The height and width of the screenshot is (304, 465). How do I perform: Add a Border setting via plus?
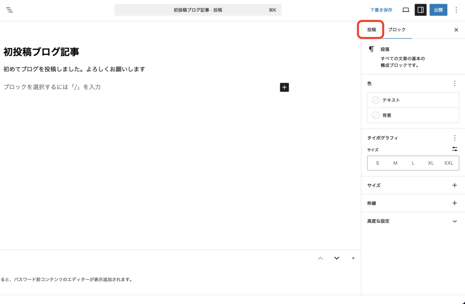(455, 203)
